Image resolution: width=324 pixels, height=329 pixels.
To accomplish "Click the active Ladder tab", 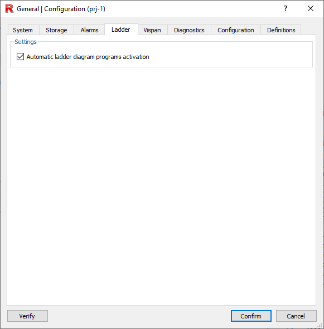I will point(121,30).
